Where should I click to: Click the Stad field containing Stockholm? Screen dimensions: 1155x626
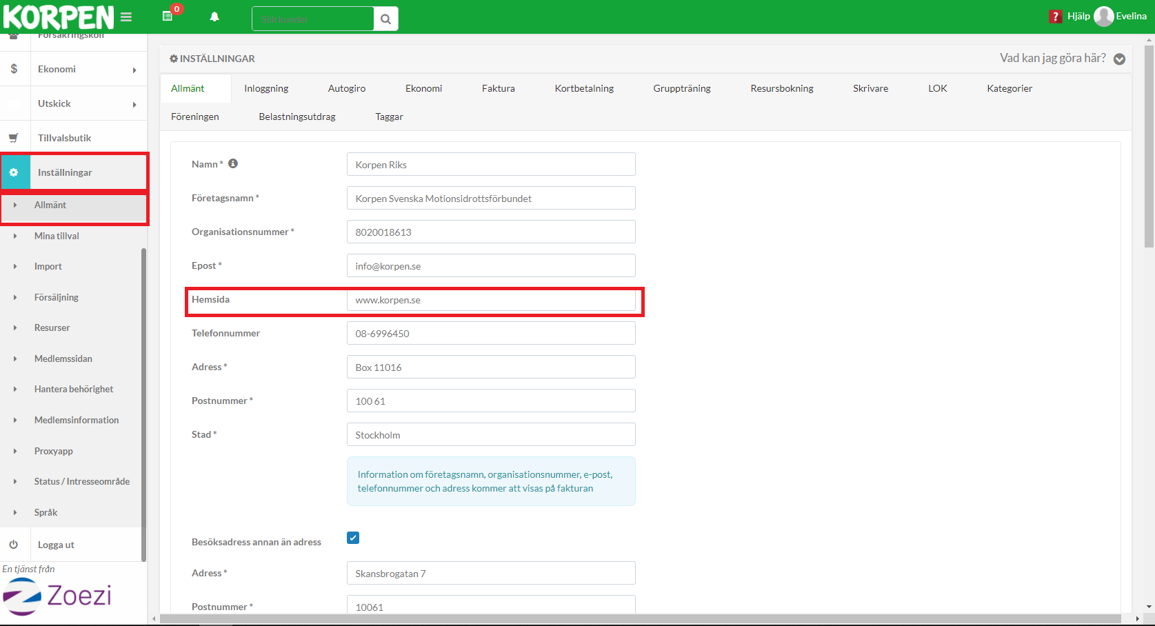491,434
